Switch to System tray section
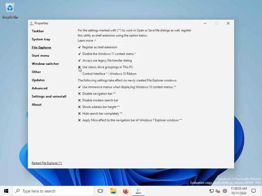Image resolution: width=262 pixels, height=196 pixels. 41,39
